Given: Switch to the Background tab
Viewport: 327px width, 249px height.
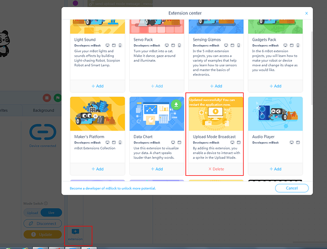Looking at the screenshot, I should point(43,111).
